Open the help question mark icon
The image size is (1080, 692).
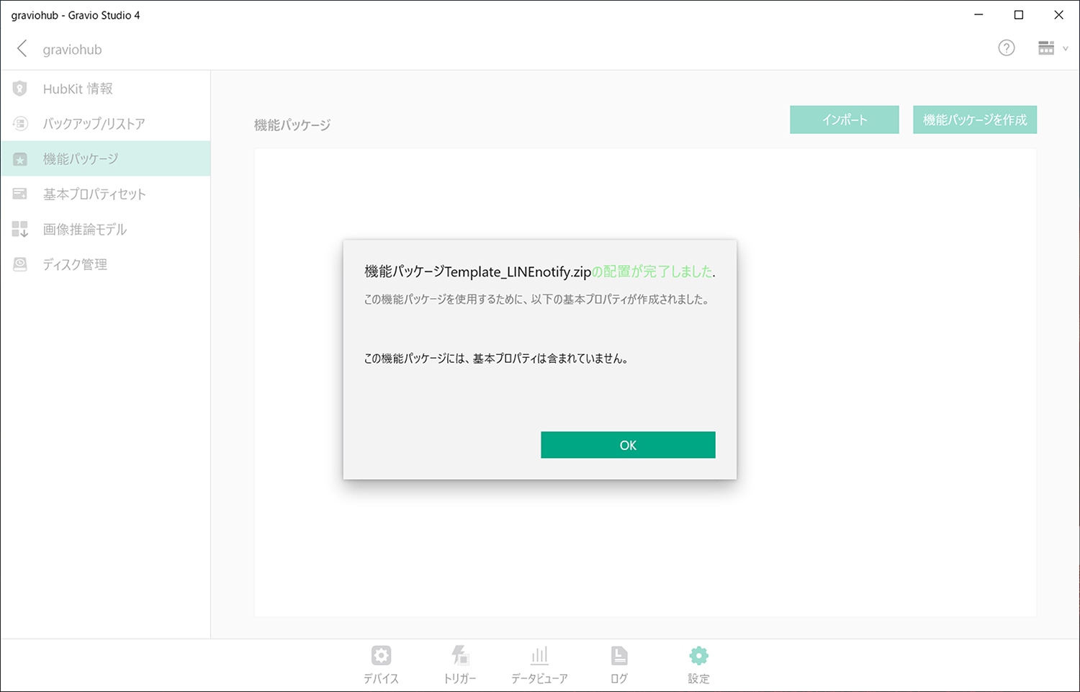(x=1007, y=48)
